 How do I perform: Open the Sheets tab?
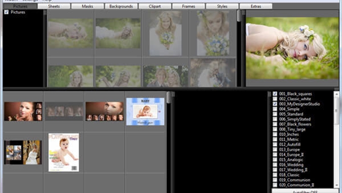pos(54,6)
